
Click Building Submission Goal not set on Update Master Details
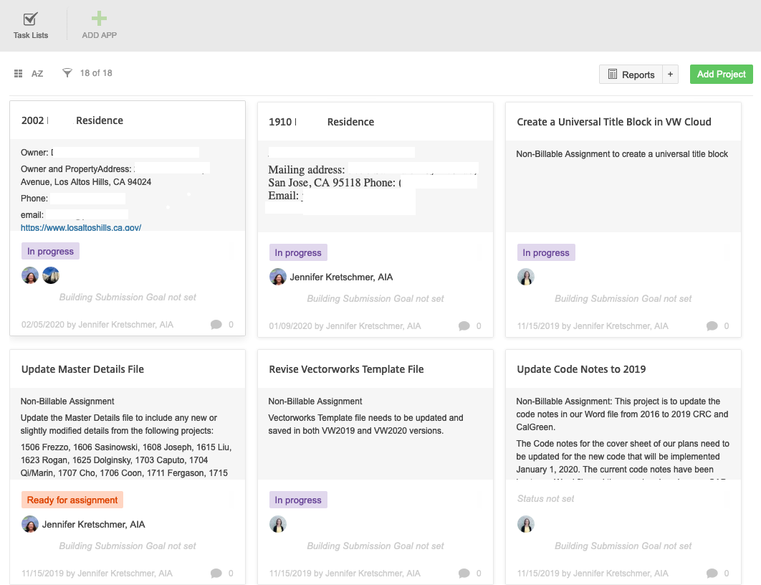(x=127, y=546)
